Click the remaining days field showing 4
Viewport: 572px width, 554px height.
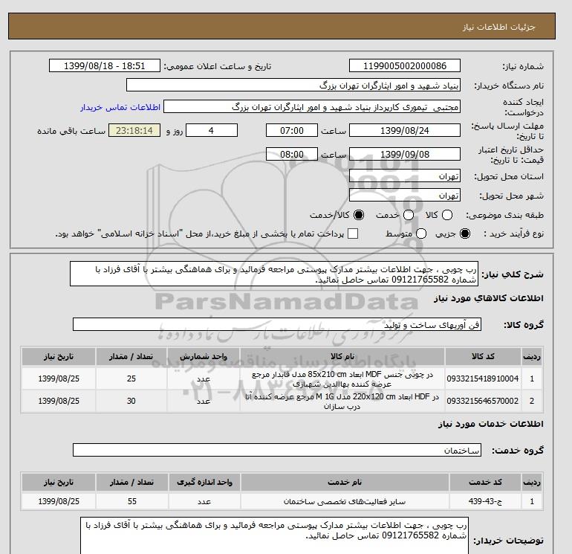[x=212, y=130]
